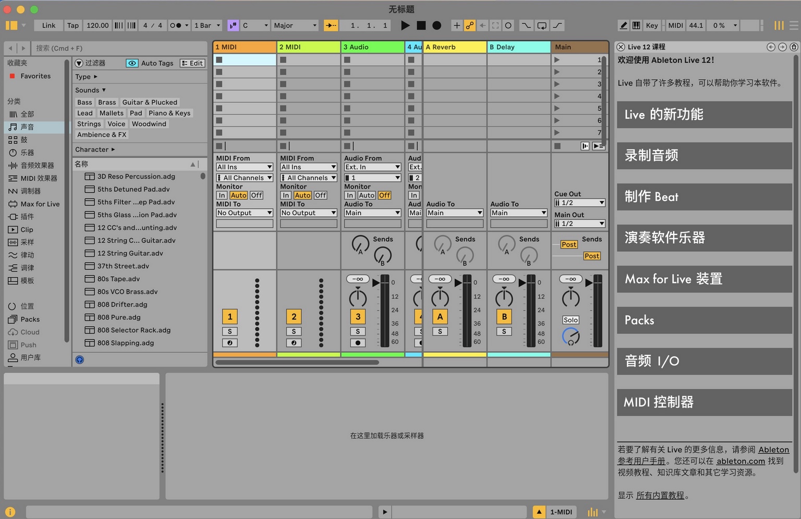Open quantization 1 Bar dropdown

coord(208,25)
